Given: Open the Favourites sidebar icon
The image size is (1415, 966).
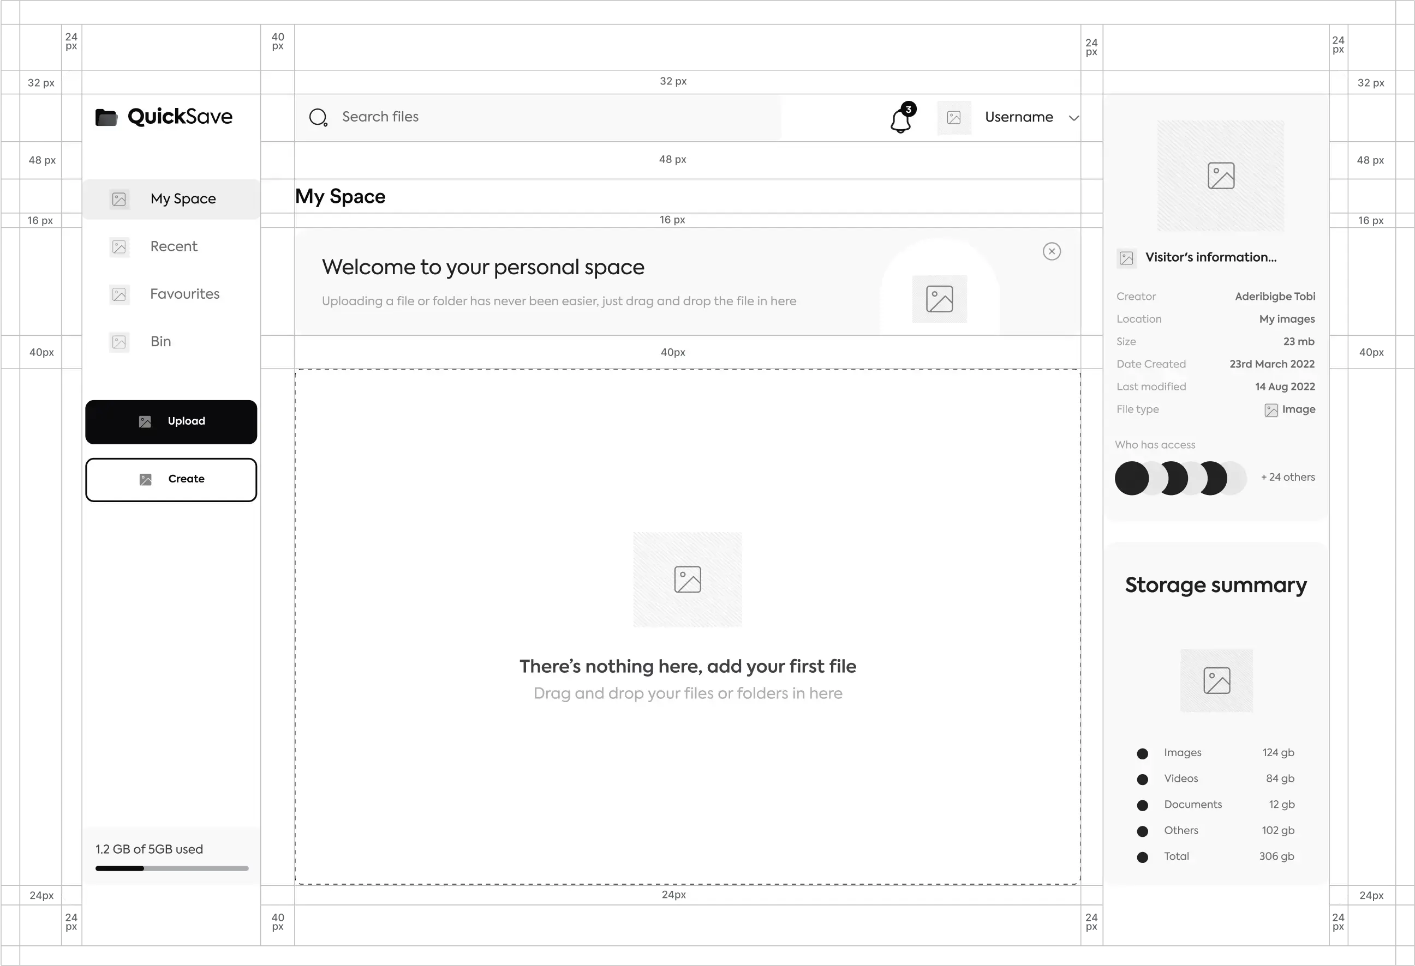Looking at the screenshot, I should (x=120, y=294).
